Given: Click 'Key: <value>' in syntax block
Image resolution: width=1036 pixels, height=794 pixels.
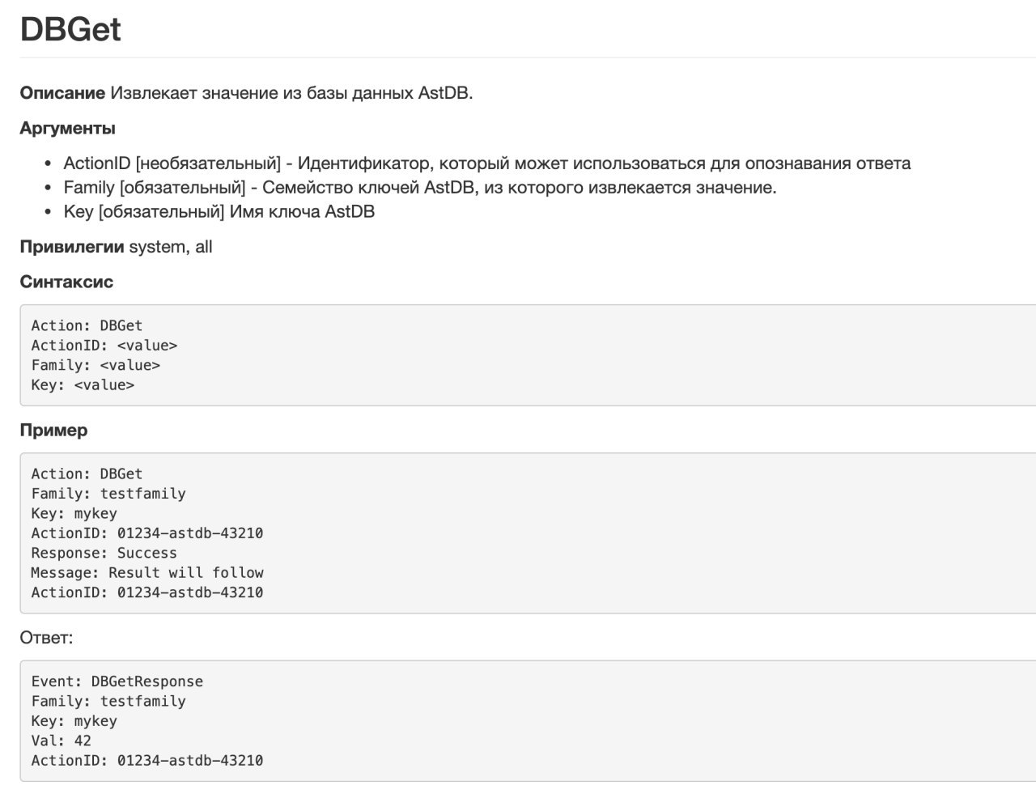Looking at the screenshot, I should tap(83, 385).
